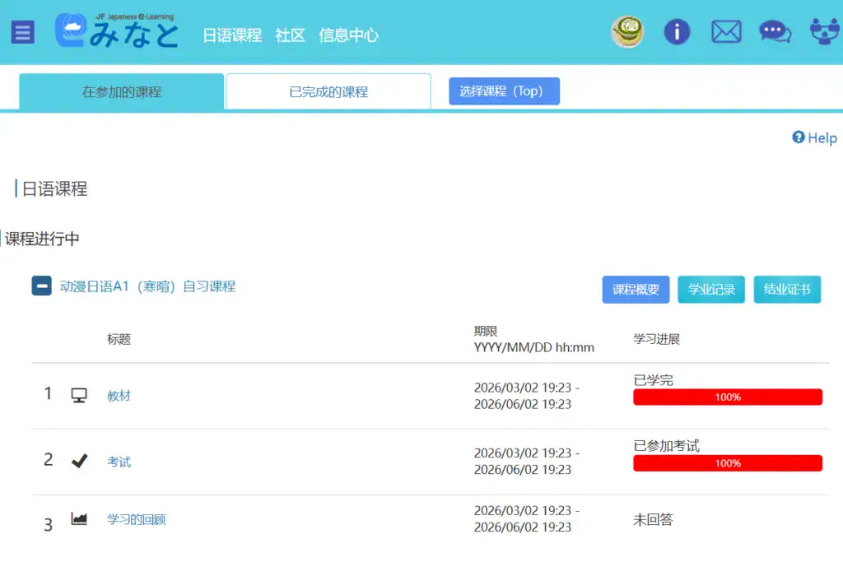Click the monitor icon beside 教材

79,396
